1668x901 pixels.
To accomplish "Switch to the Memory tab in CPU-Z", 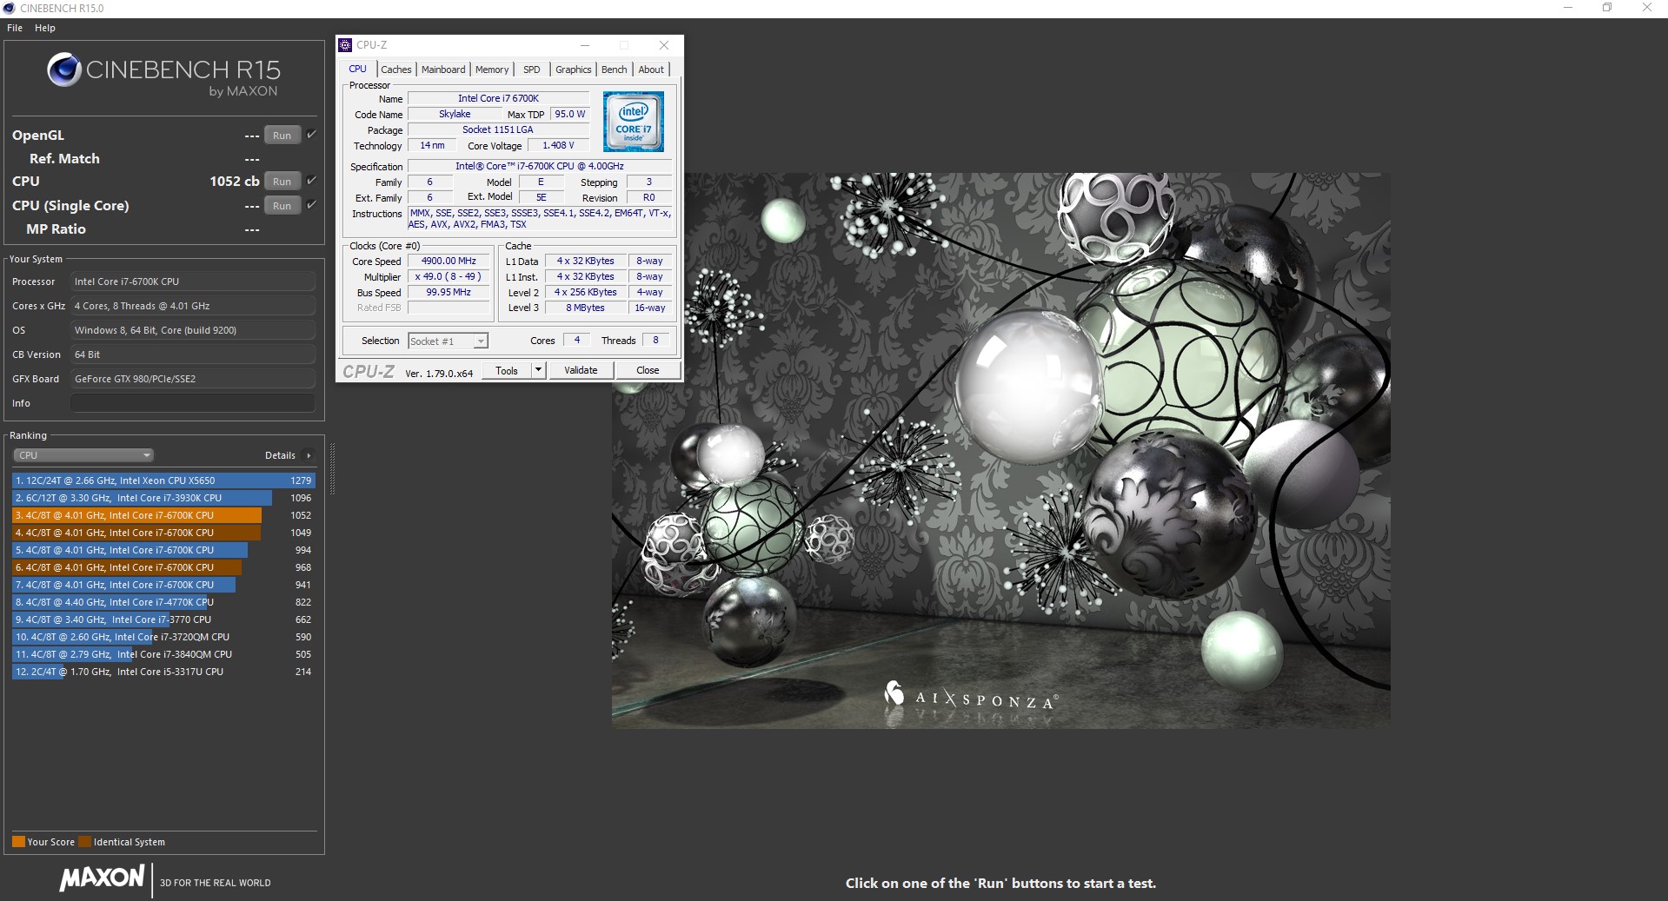I will [492, 70].
